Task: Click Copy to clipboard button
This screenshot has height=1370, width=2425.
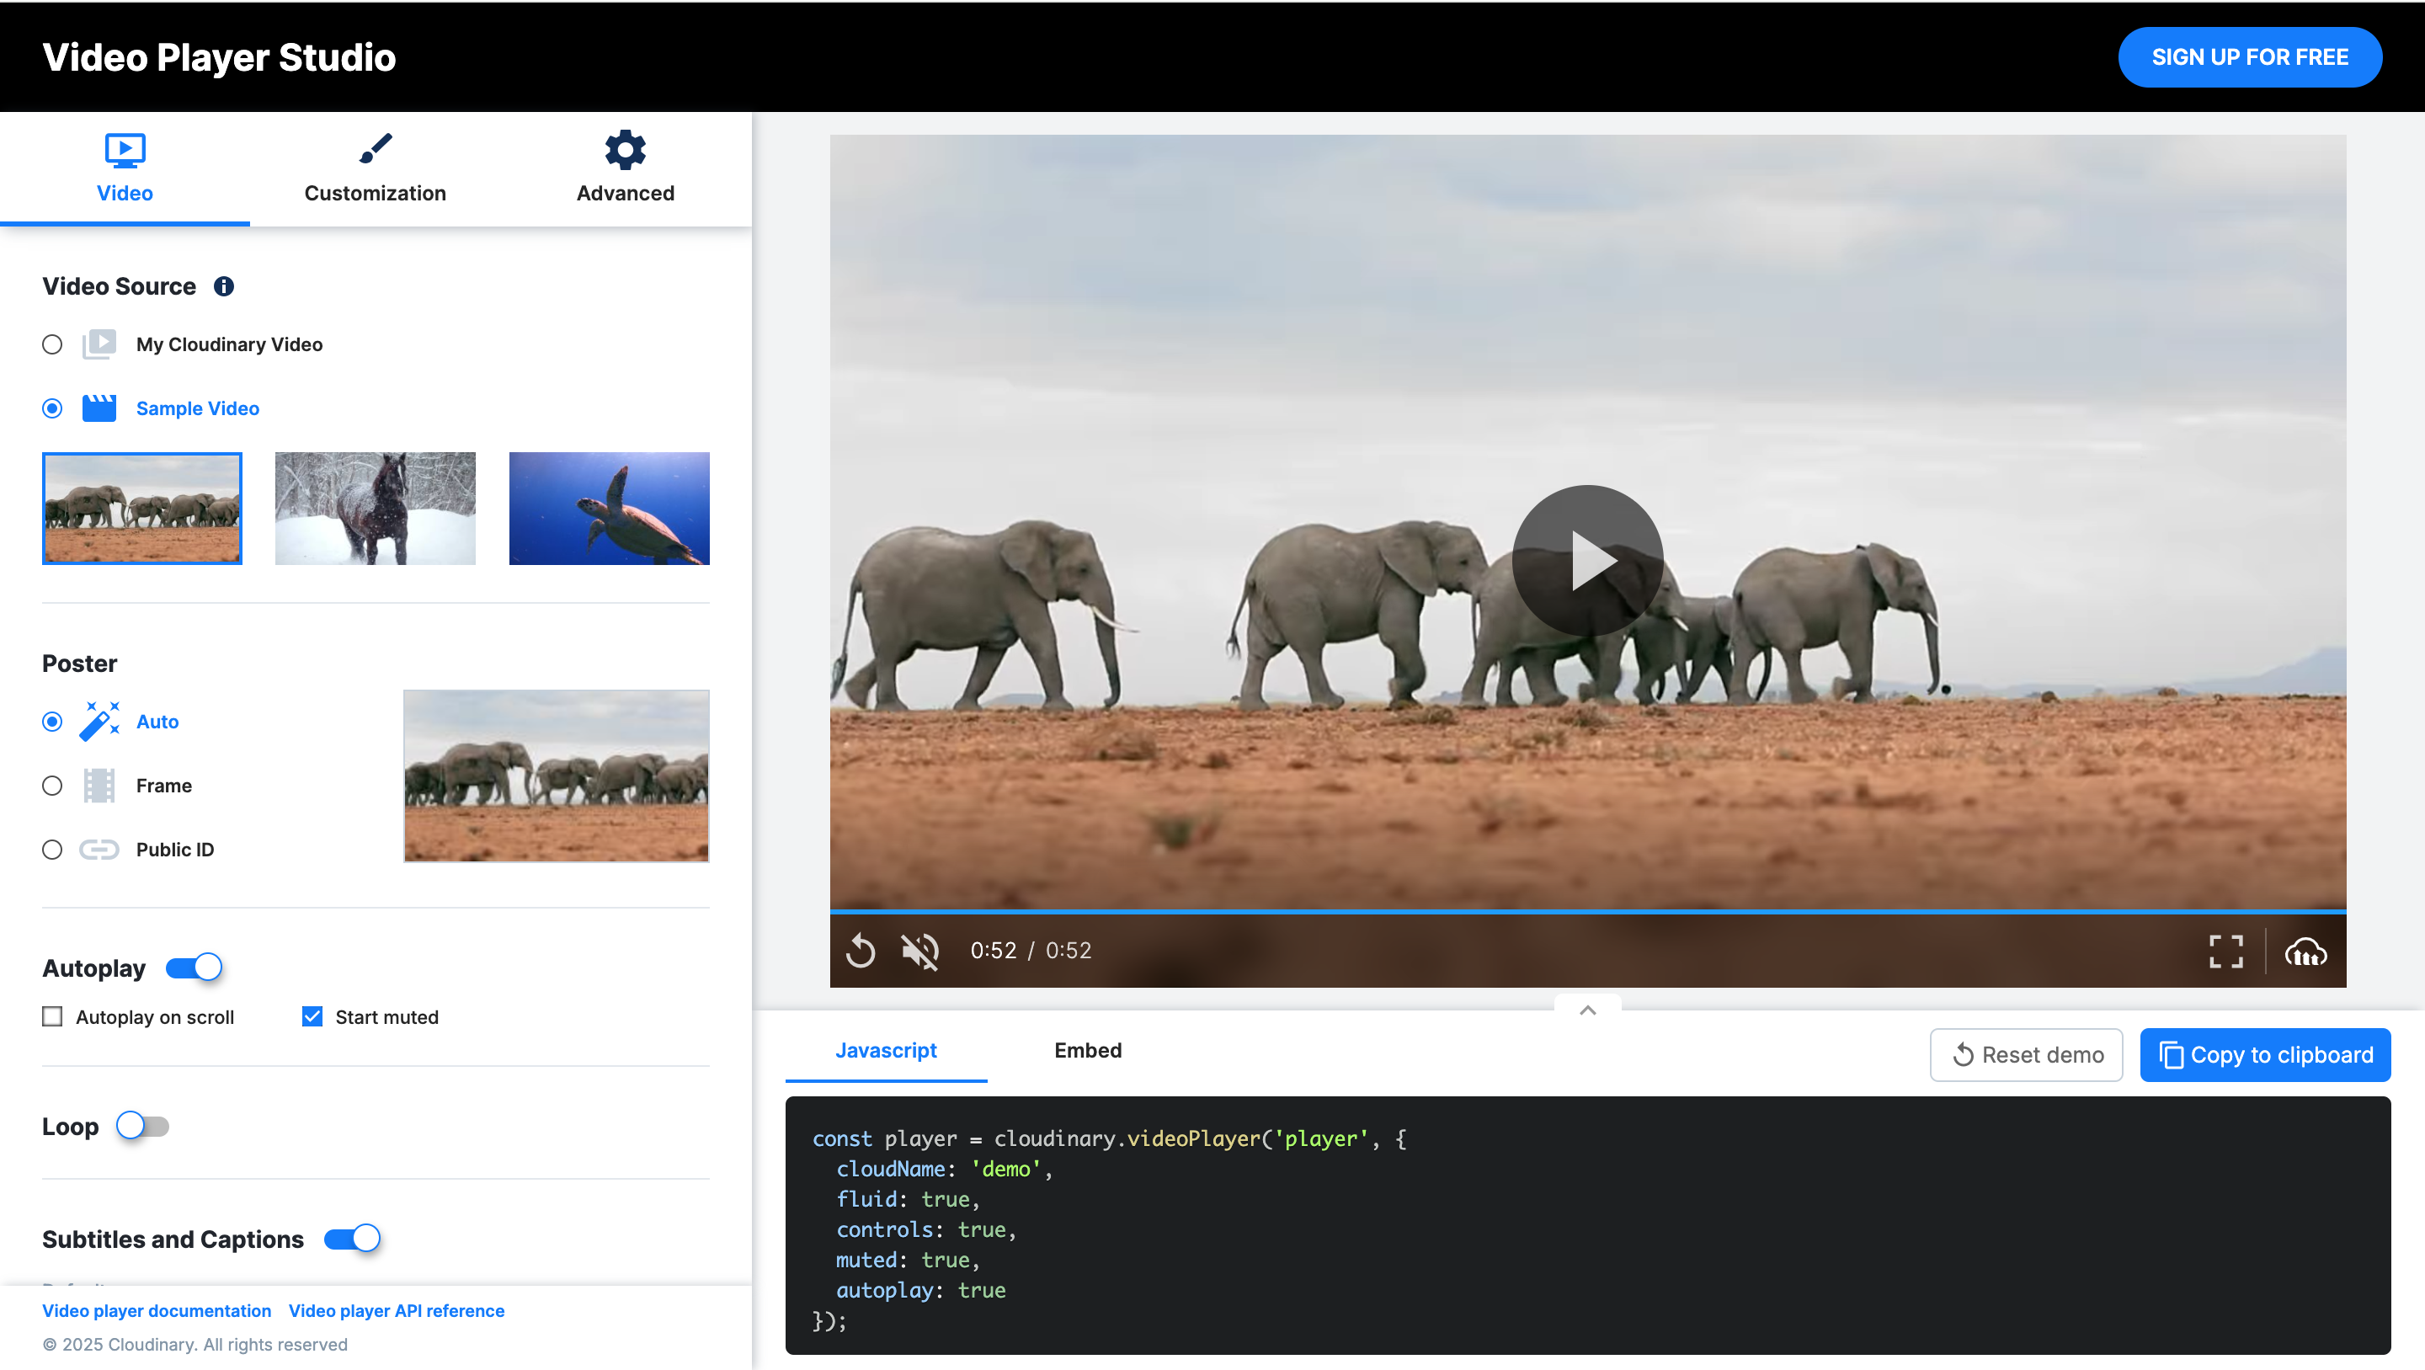Action: [2265, 1054]
